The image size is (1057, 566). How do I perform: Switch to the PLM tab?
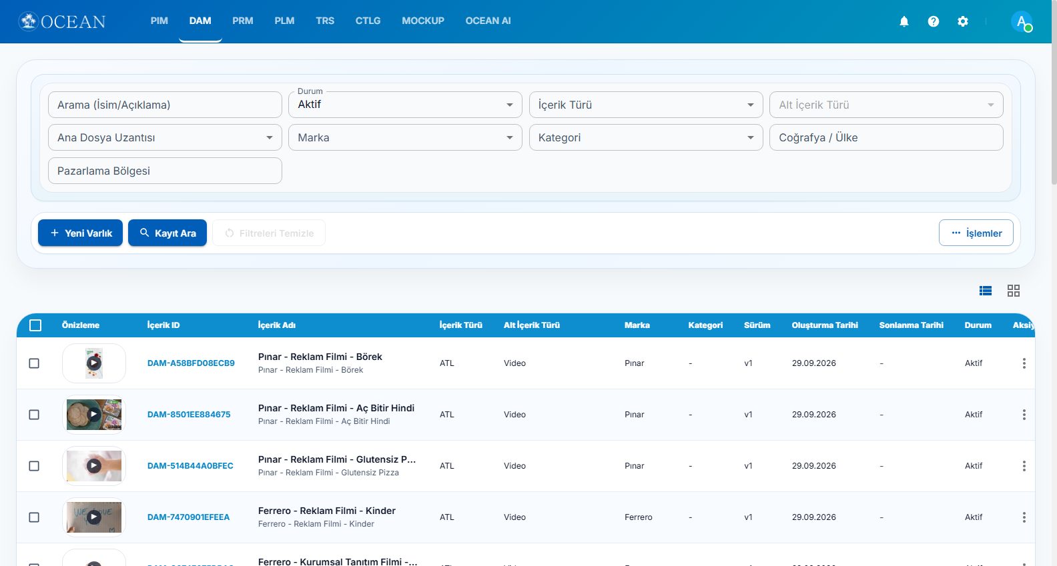284,21
